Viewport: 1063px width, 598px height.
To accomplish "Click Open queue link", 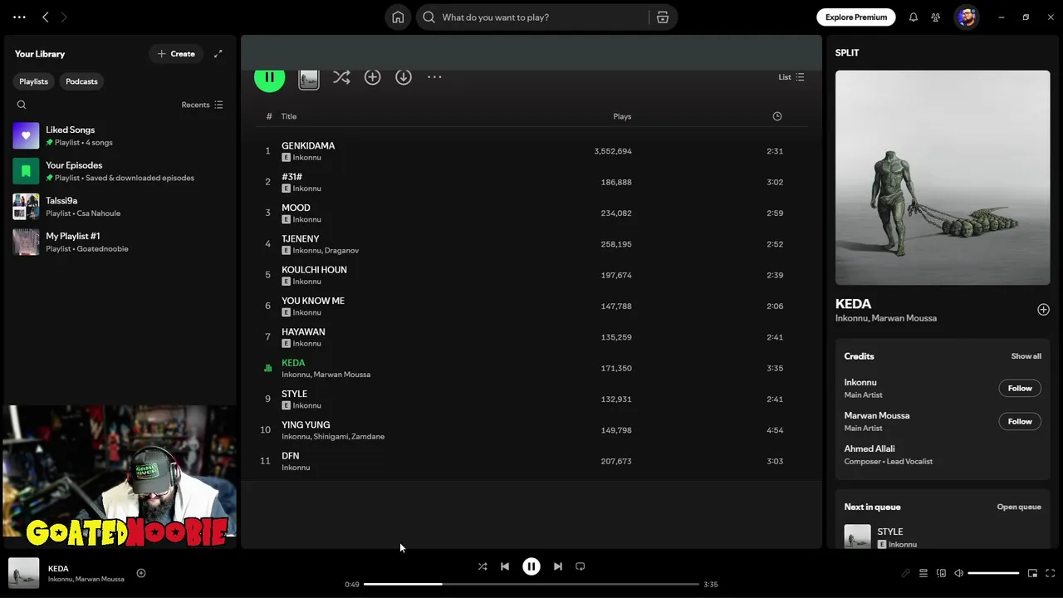I will click(1019, 507).
